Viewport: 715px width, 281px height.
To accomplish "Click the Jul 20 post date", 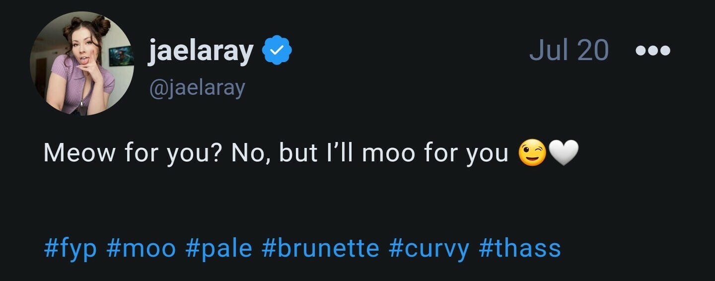I will [x=569, y=50].
